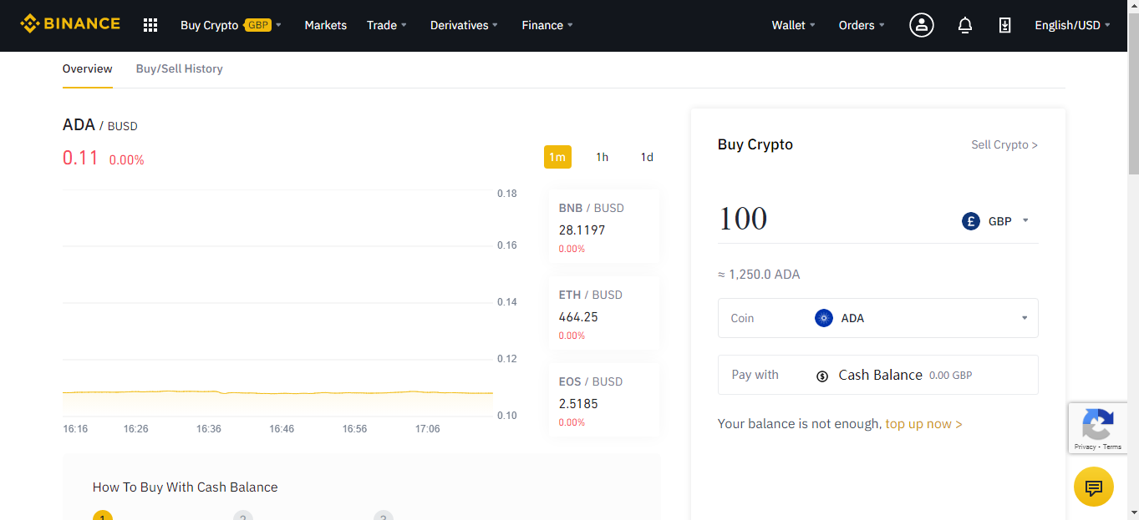
Task: Expand the Trade menu
Action: tap(387, 25)
